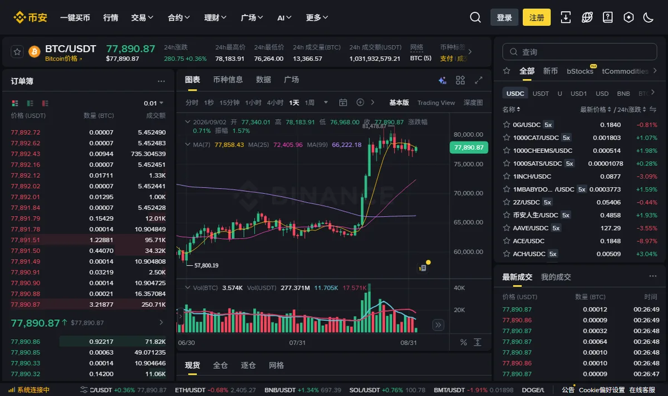Toggle dark/light mode moon icon

coord(649,17)
